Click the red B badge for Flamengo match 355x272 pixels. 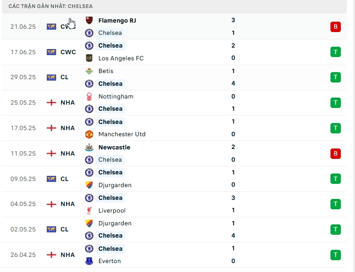pyautogui.click(x=335, y=27)
